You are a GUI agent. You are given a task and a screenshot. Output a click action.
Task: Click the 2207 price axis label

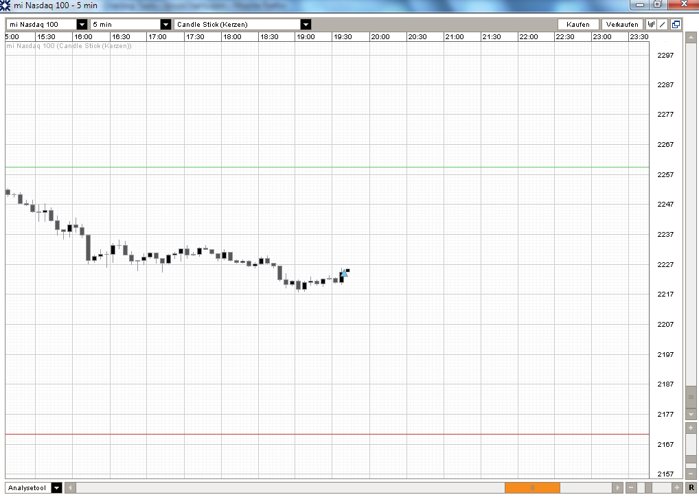tap(665, 325)
